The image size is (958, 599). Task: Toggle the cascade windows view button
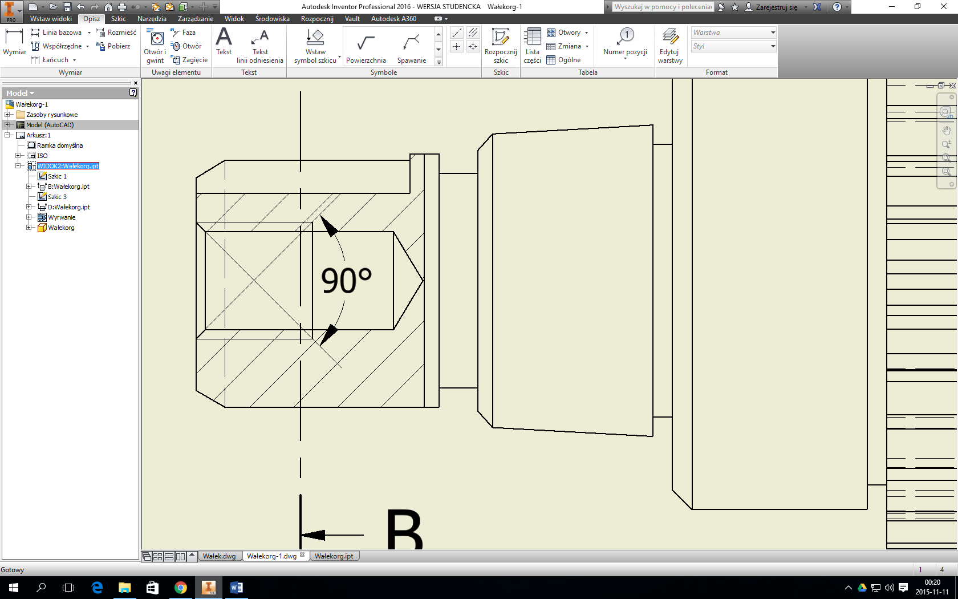coord(147,556)
